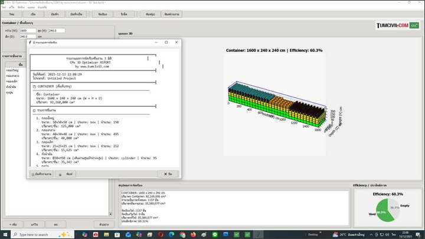Click the TumCivil.com logo
425x239 pixels.
397,25
